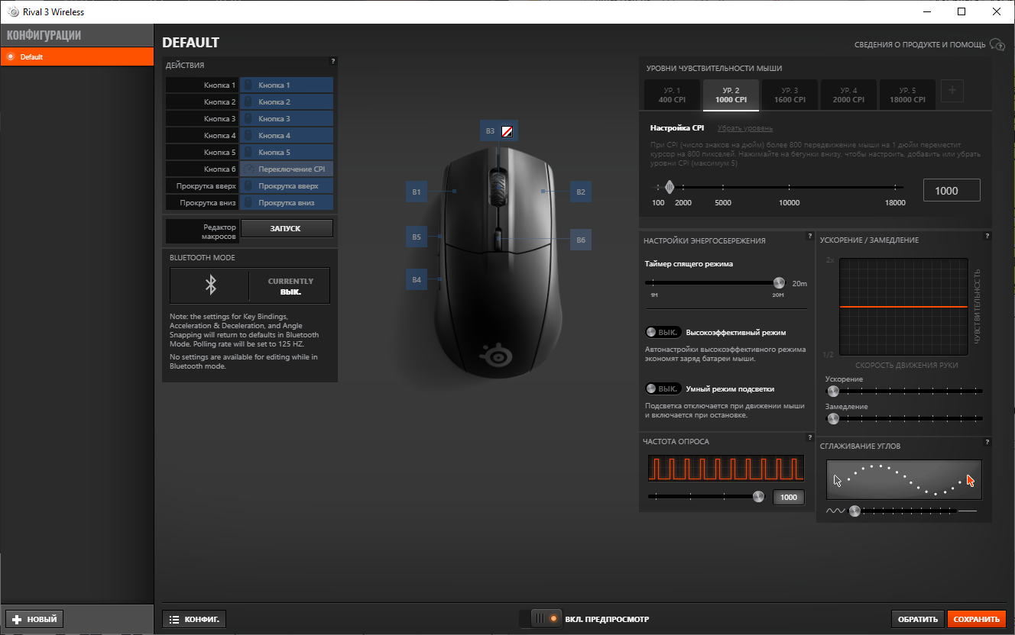Toggle Высокоэффективный режим switch
Image resolution: width=1015 pixels, height=635 pixels.
tap(663, 333)
